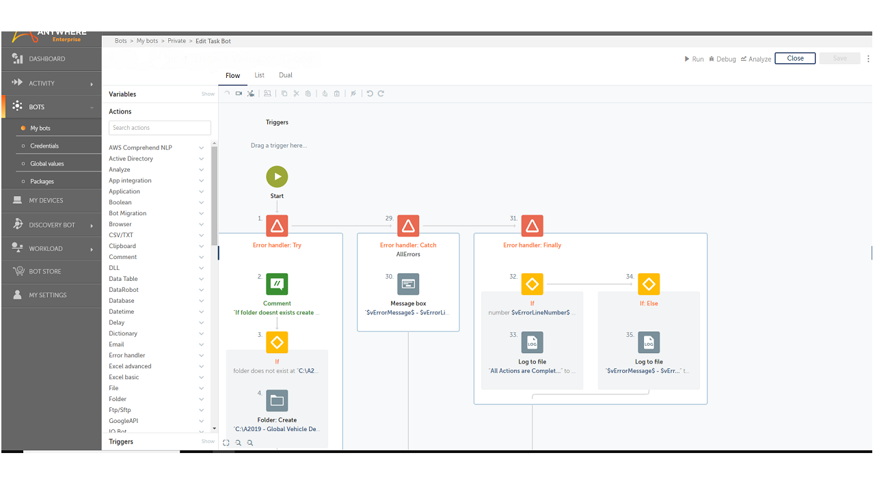
Task: Click the Actions list scrollbar
Action: coord(215,197)
